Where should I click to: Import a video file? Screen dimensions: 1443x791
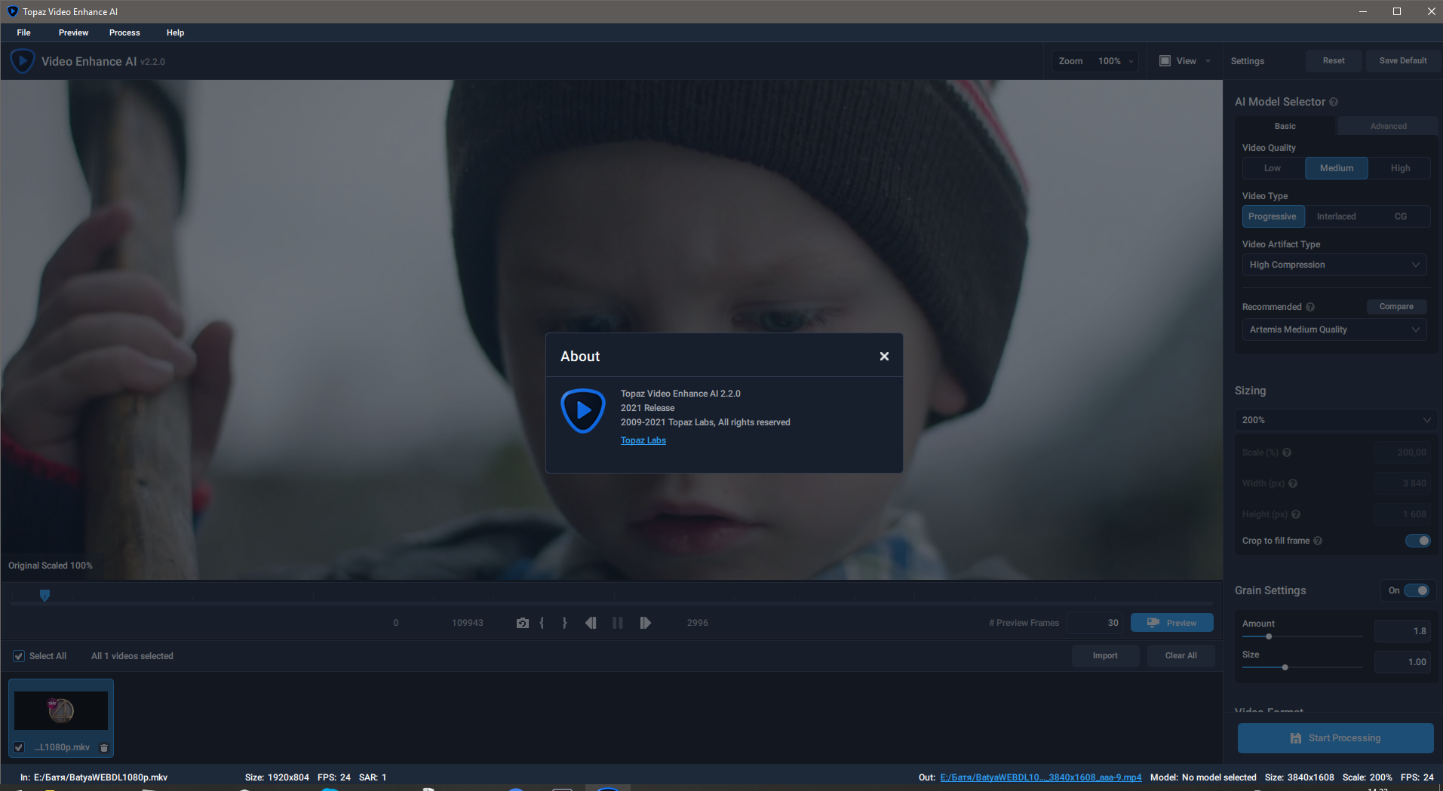tap(1105, 656)
